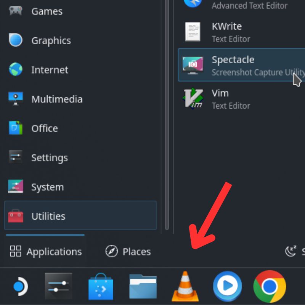Launch KWrite text editor

pyautogui.click(x=241, y=32)
